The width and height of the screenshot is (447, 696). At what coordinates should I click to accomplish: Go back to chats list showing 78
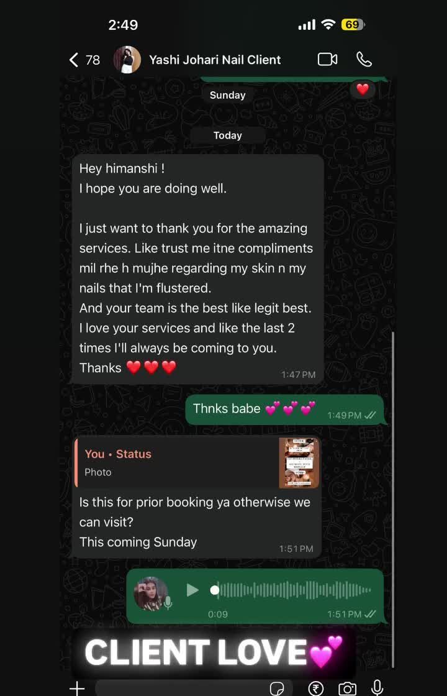84,60
